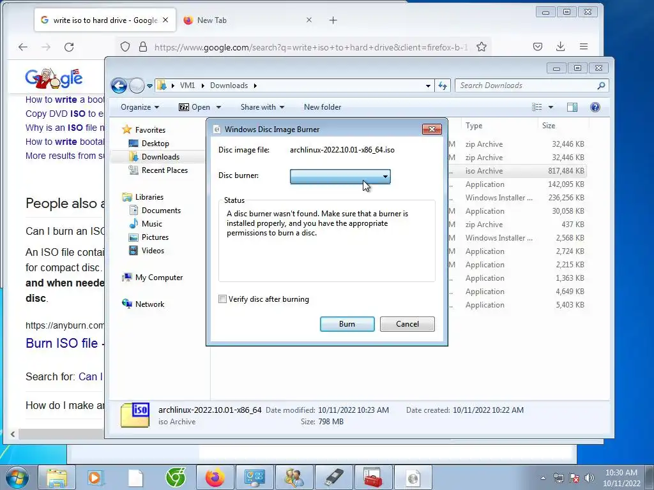Open Recent Places in navigation pane
Screen dimensions: 654x490
[x=165, y=170]
